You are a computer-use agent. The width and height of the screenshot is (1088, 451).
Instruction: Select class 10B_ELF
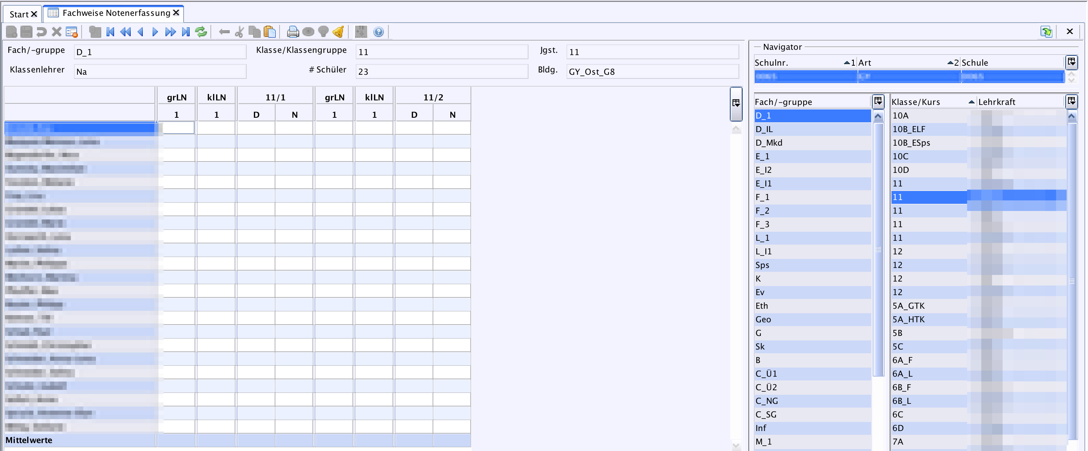[929, 129]
